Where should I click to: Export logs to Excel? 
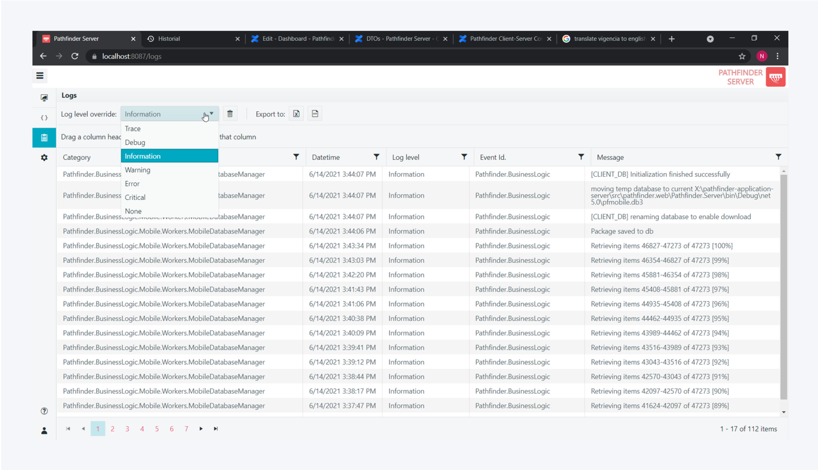pos(296,114)
